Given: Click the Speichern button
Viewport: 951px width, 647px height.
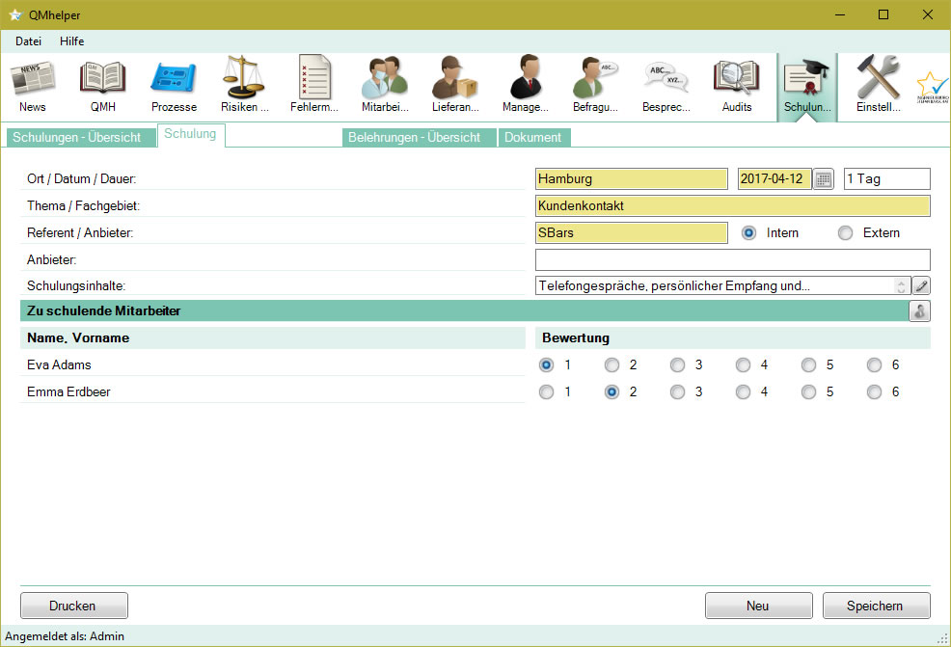Looking at the screenshot, I should [x=876, y=606].
